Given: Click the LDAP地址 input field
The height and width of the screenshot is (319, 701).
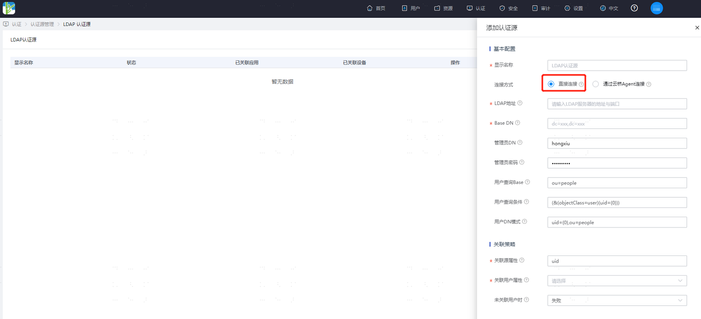Looking at the screenshot, I should (x=617, y=104).
